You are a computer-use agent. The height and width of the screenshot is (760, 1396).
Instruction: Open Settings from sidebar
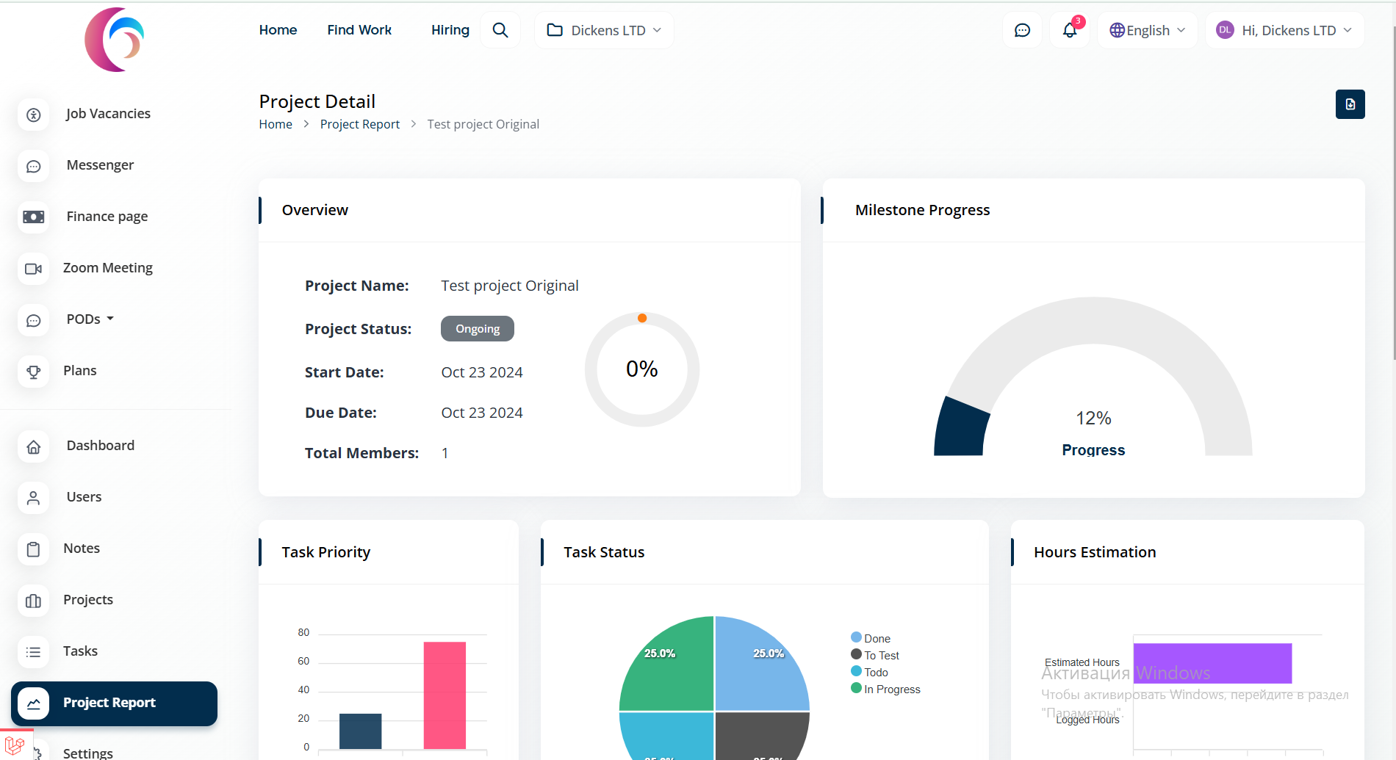pos(88,753)
